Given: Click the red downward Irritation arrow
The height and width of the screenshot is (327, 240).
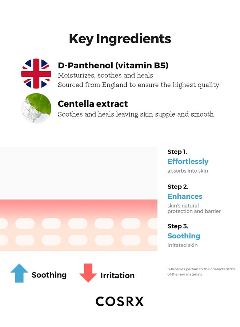Looking at the screenshot, I should pos(88,273).
